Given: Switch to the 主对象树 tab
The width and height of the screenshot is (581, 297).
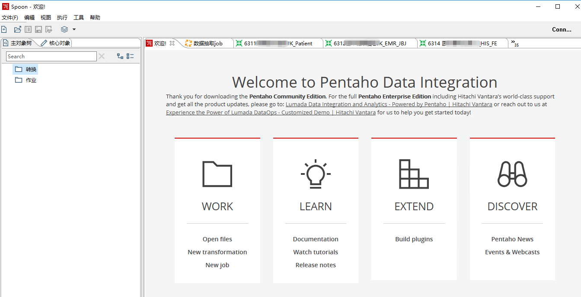Looking at the screenshot, I should 18,43.
